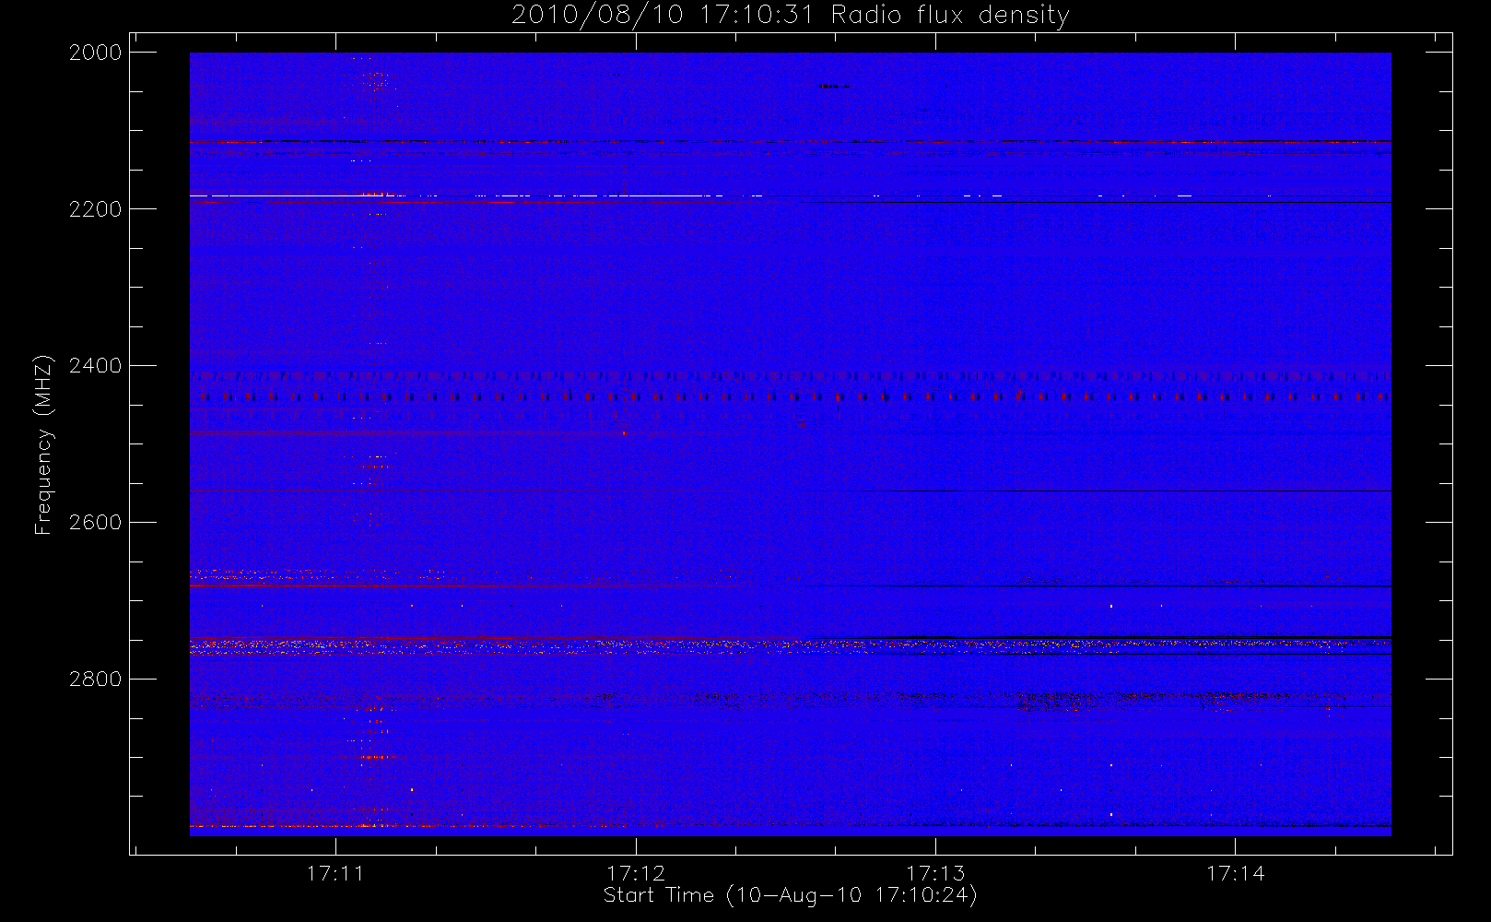Click the 2000 frequency tick label
1491x922 pixels.
(x=96, y=53)
